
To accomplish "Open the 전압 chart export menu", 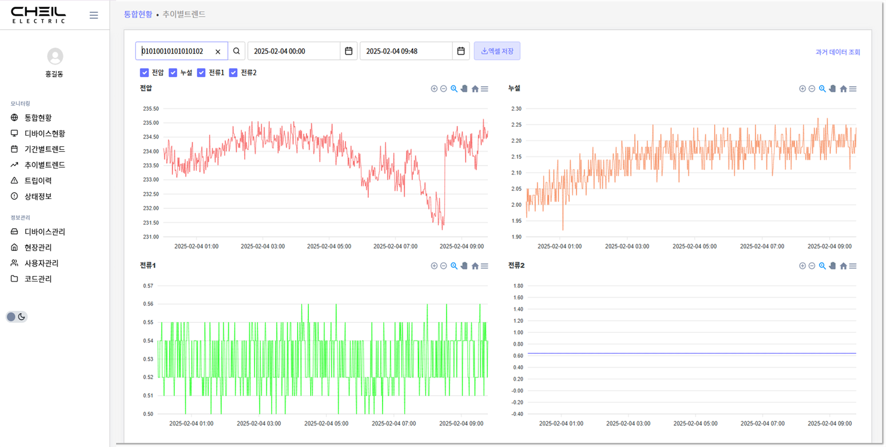I will (484, 89).
